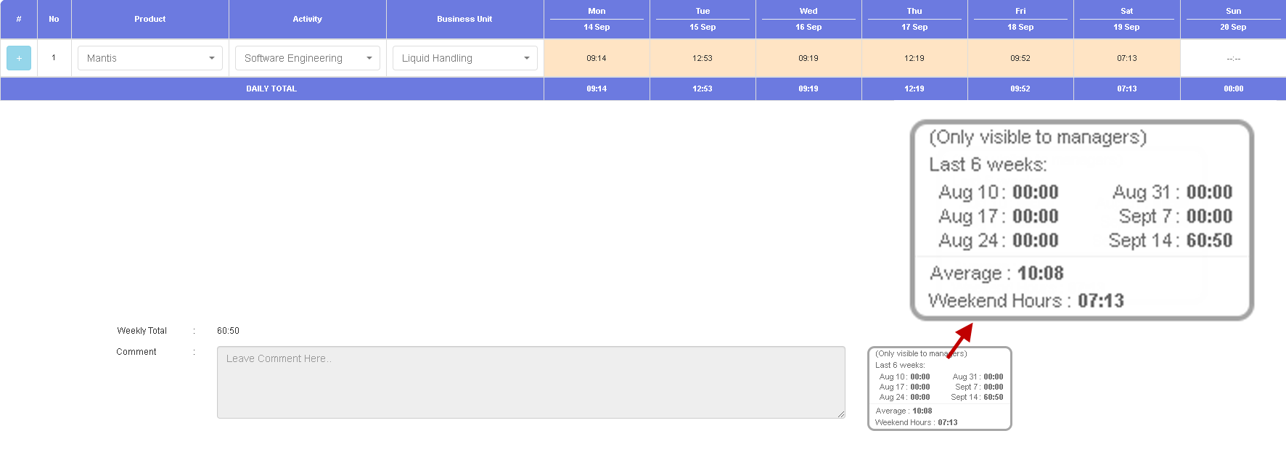The height and width of the screenshot is (452, 1286).
Task: Click Monday 14 Sep time cell
Action: [x=597, y=58]
